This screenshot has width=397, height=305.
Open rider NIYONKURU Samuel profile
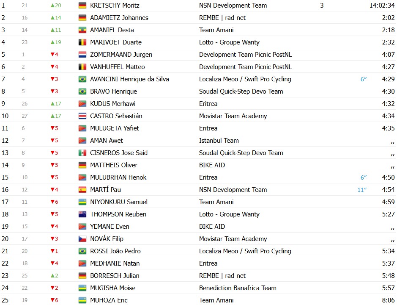[119, 202]
